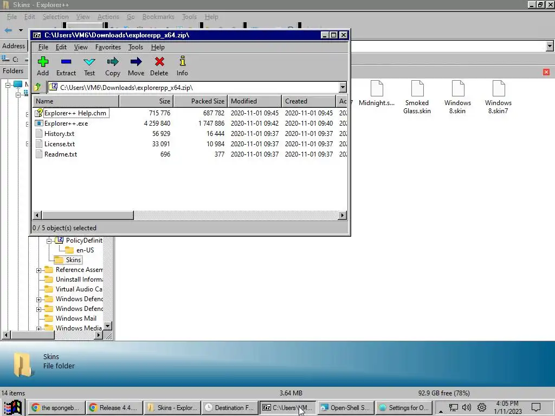Run Test on the archive

[x=89, y=66]
